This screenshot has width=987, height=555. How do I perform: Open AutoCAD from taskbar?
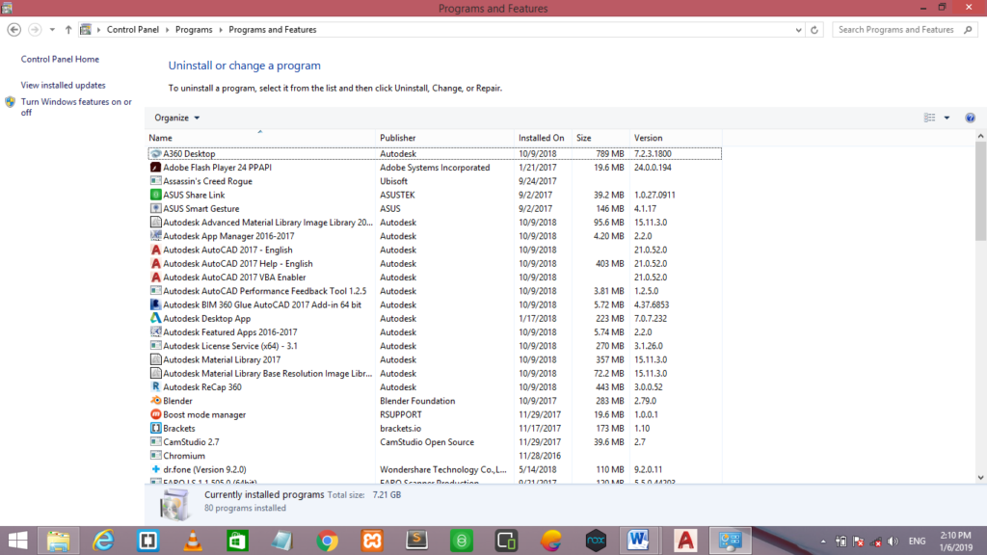pyautogui.click(x=685, y=541)
